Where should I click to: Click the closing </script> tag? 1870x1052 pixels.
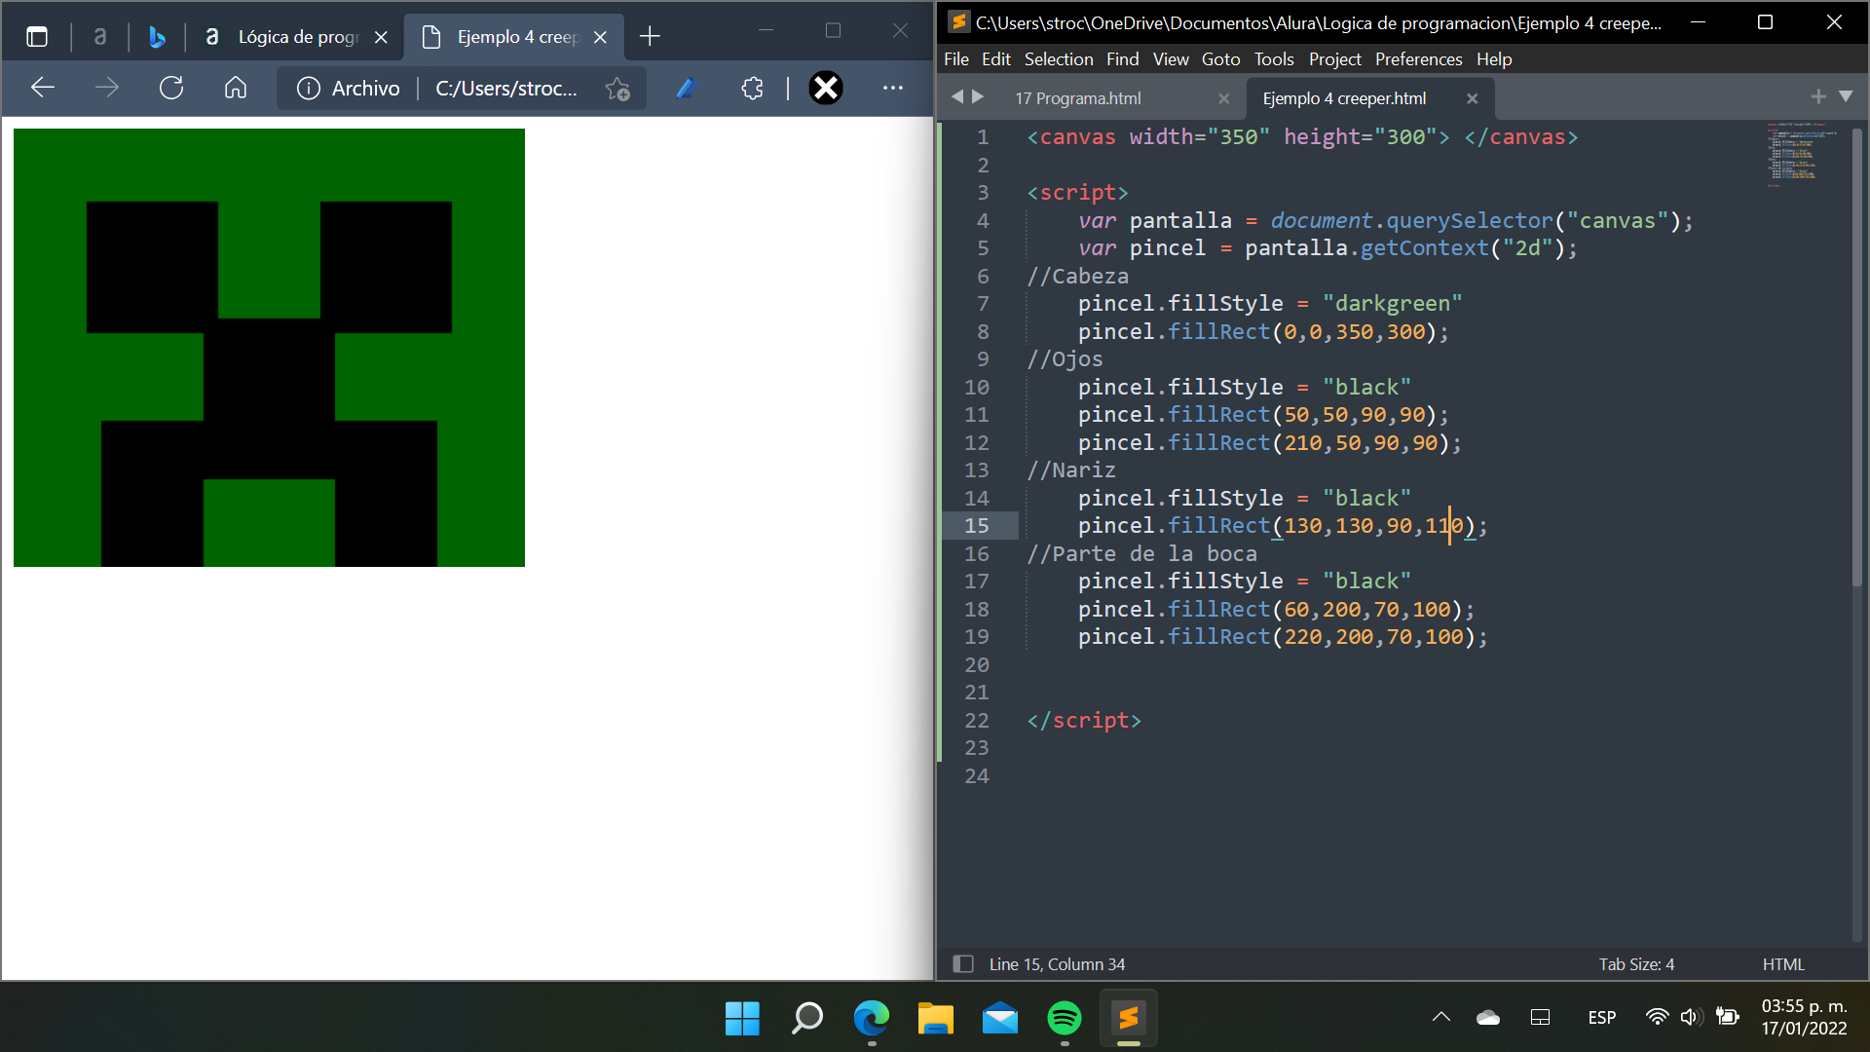point(1084,721)
